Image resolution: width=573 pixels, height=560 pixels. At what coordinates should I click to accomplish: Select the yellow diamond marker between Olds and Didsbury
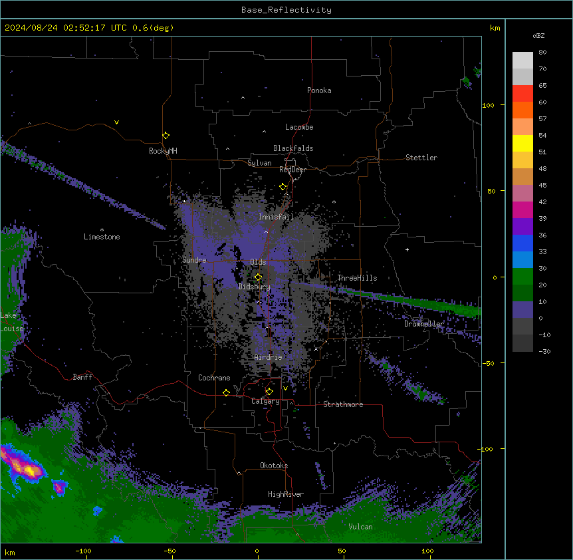tap(258, 277)
